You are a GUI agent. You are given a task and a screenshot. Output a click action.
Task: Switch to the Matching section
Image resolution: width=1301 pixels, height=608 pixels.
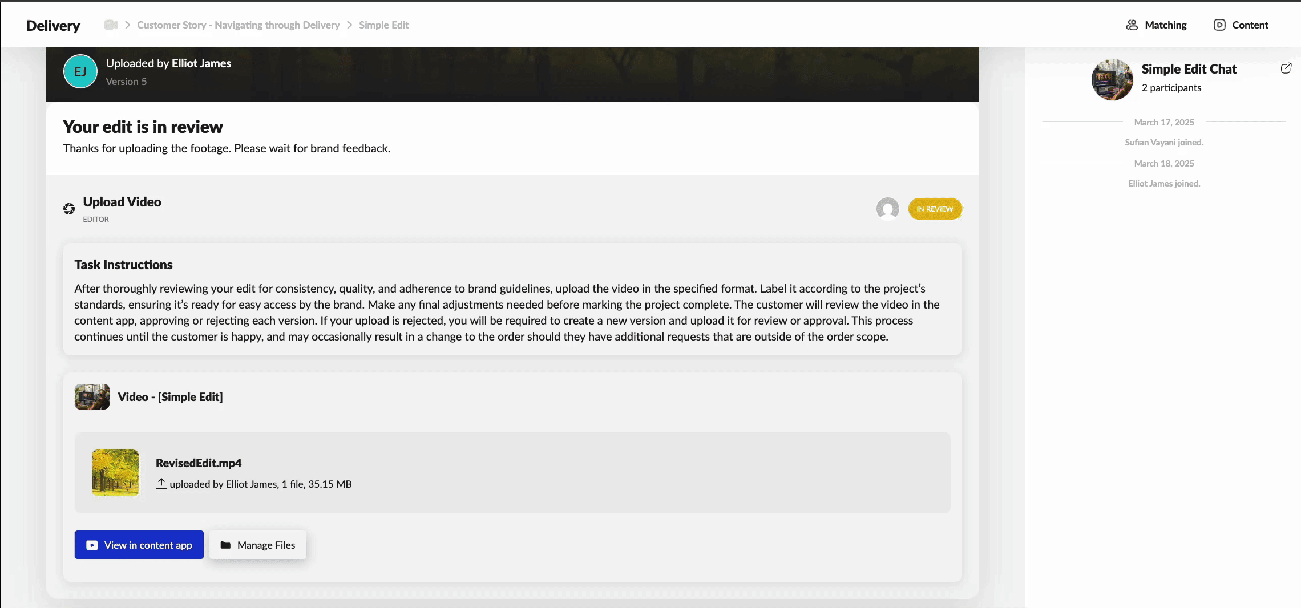click(1157, 25)
